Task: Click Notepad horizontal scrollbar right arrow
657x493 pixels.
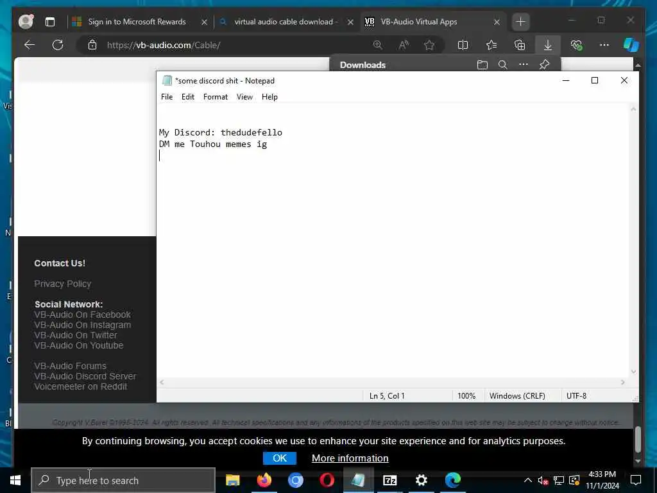Action: point(622,383)
